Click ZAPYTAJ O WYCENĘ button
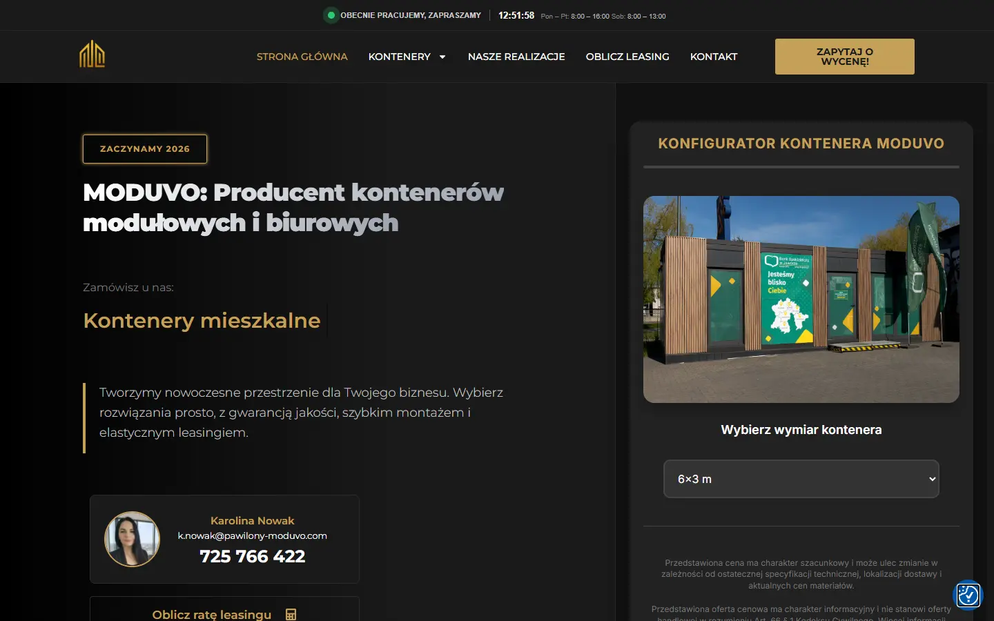 click(x=845, y=57)
